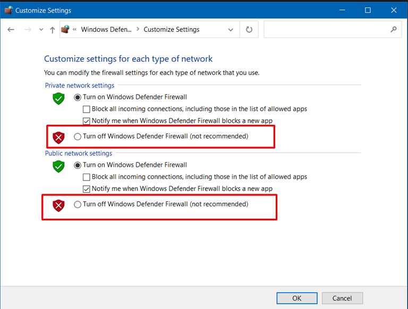
Task: Click the search magnifier icon
Action: click(394, 29)
